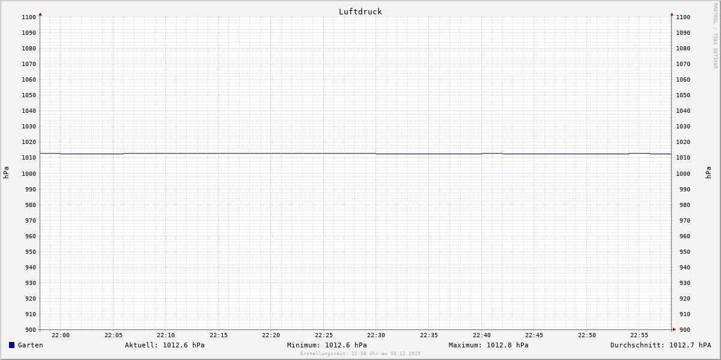Click the Durchschnitt 1012.7 hPA value
Viewport: 721px width, 360px height.
click(660, 345)
